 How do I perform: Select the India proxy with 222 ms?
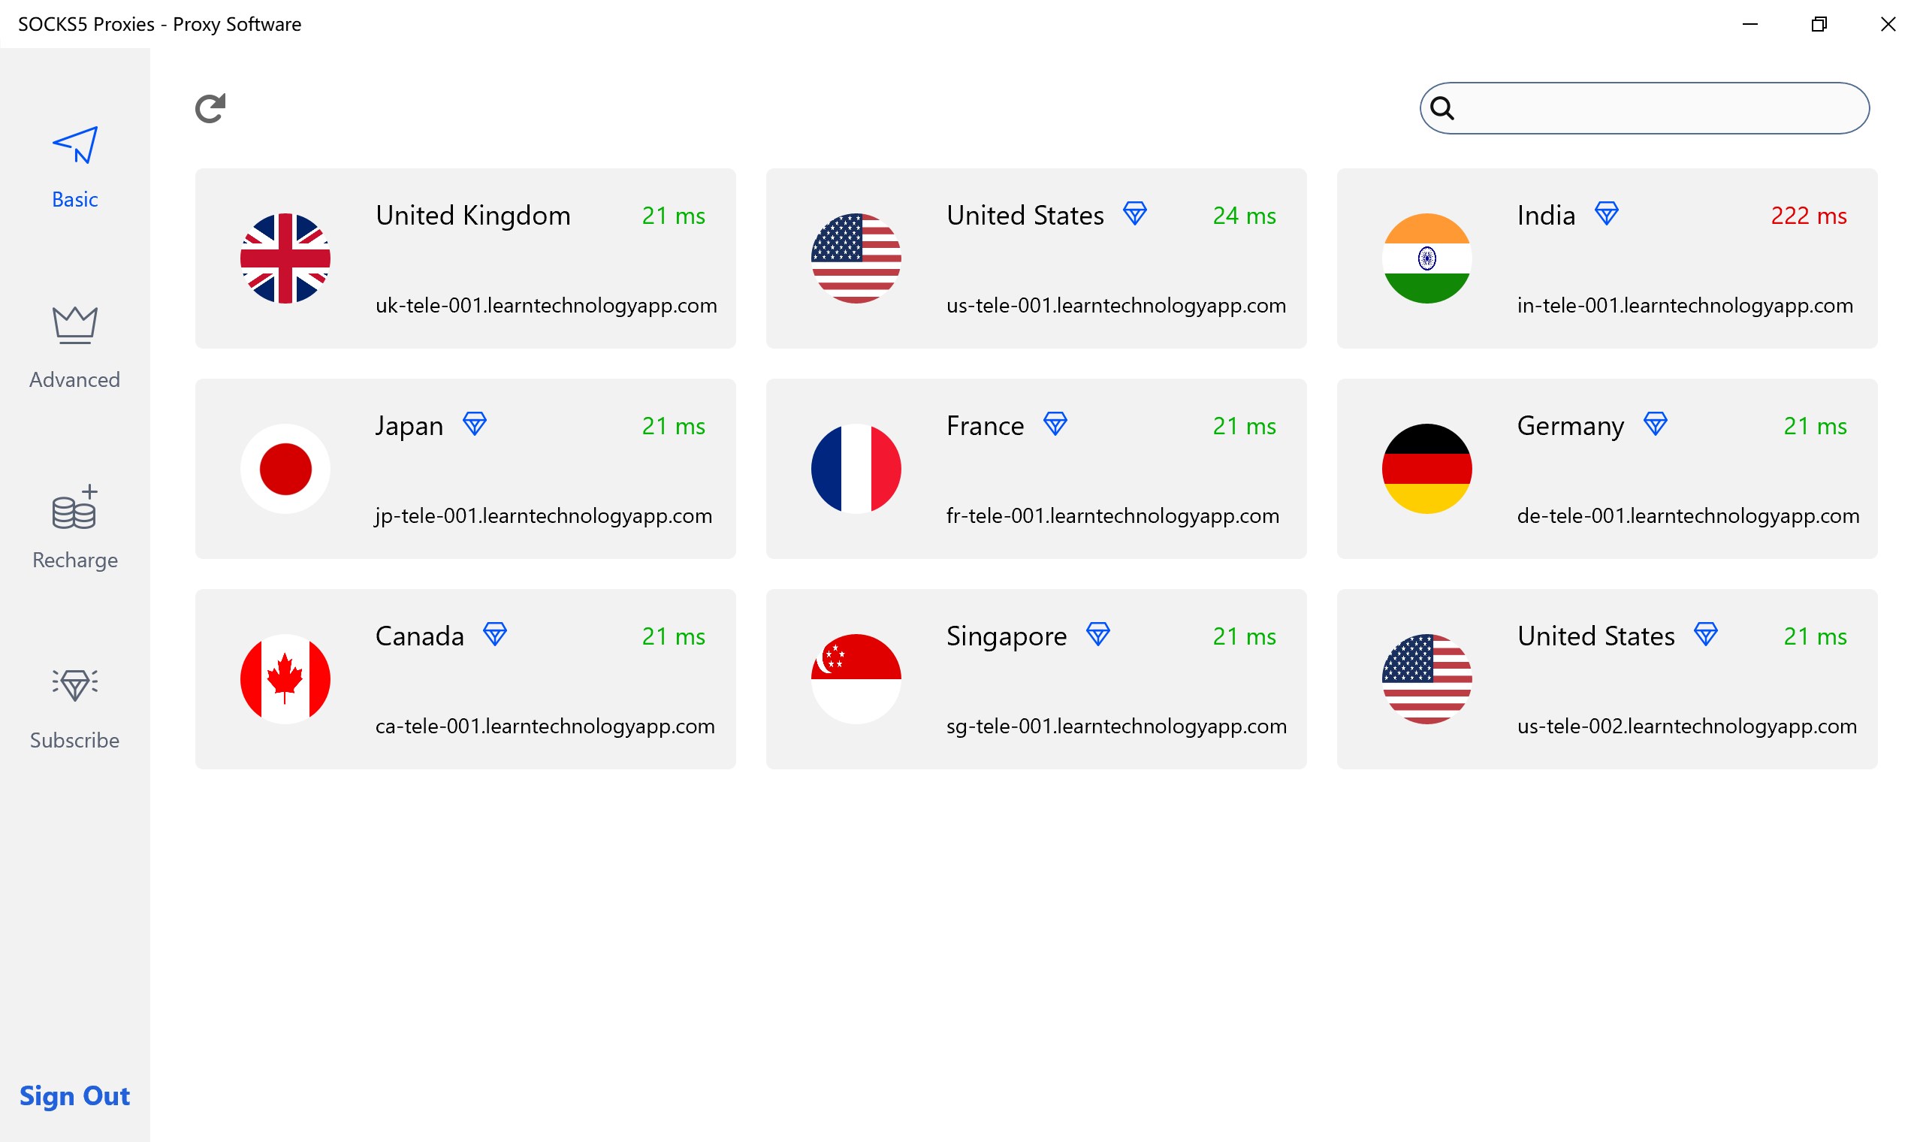[x=1608, y=258]
